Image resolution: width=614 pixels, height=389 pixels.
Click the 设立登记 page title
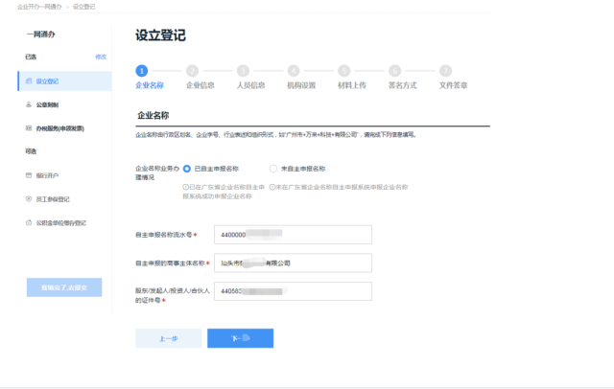click(160, 35)
